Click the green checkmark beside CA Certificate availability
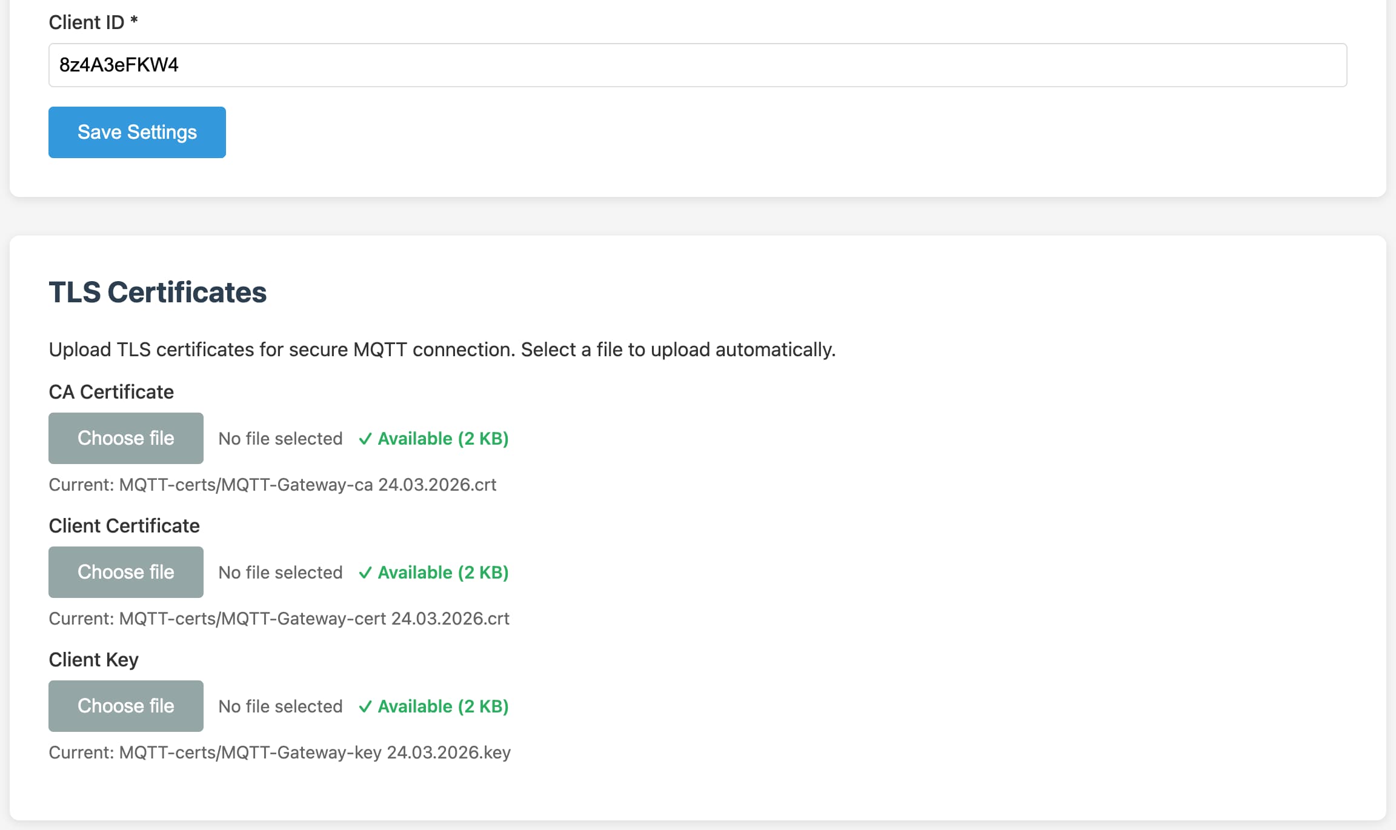 point(365,438)
